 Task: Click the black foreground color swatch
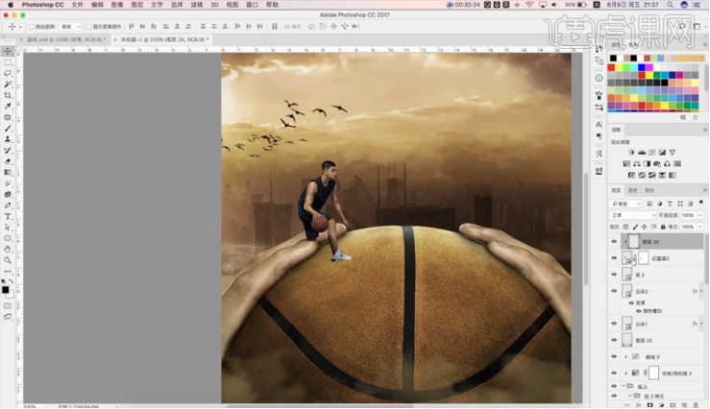(x=5, y=289)
